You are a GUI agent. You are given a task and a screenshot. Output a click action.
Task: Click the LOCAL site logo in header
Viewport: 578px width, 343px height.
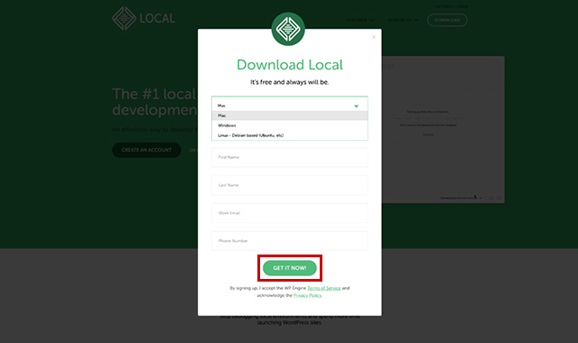click(144, 18)
